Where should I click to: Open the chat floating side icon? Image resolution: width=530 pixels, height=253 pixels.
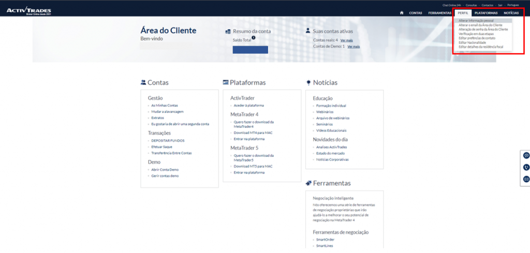coord(526,155)
